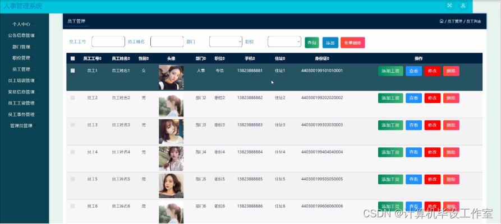Viewport: 501px width, 224px height.
Task: Expand 个人中心 sidebar menu
Action: (x=23, y=24)
